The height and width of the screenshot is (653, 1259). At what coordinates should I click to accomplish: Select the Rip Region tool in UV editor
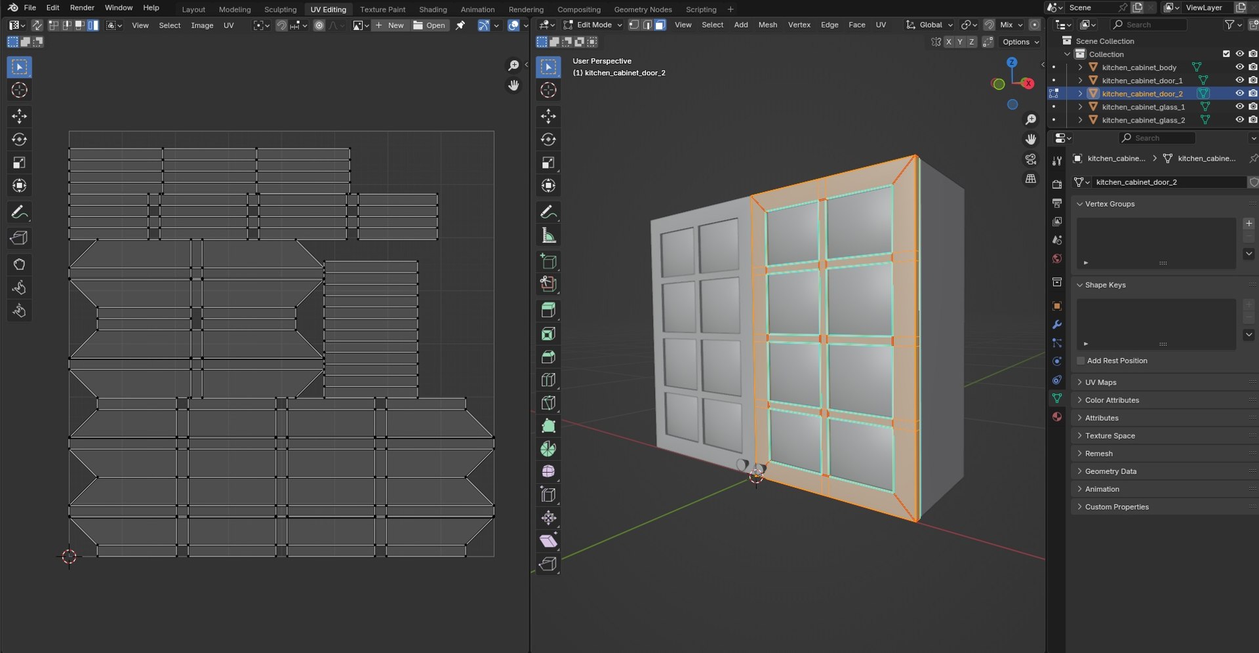click(x=19, y=238)
